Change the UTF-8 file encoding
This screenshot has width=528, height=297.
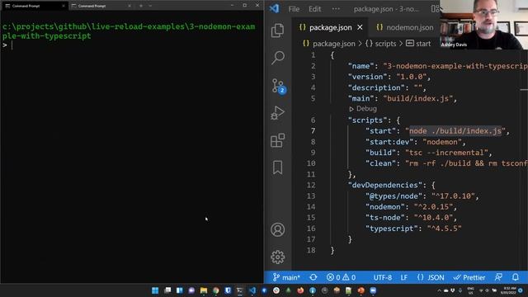pyautogui.click(x=383, y=277)
